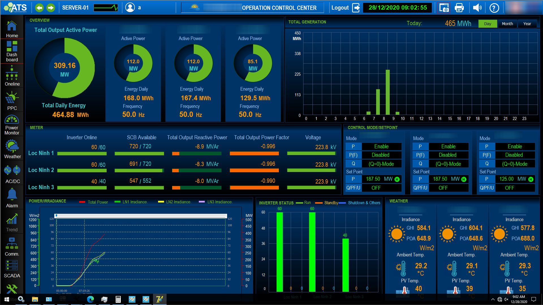Image resolution: width=543 pixels, height=305 pixels.
Task: Open the AC/DC page
Action: tap(12, 174)
